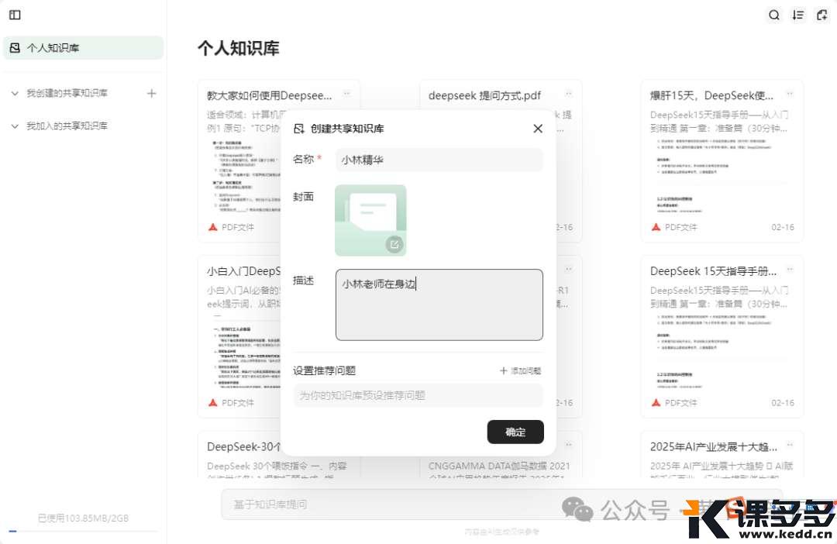This screenshot has width=837, height=544.
Task: Expand 我创建的共享知识库 section
Action: point(15,94)
